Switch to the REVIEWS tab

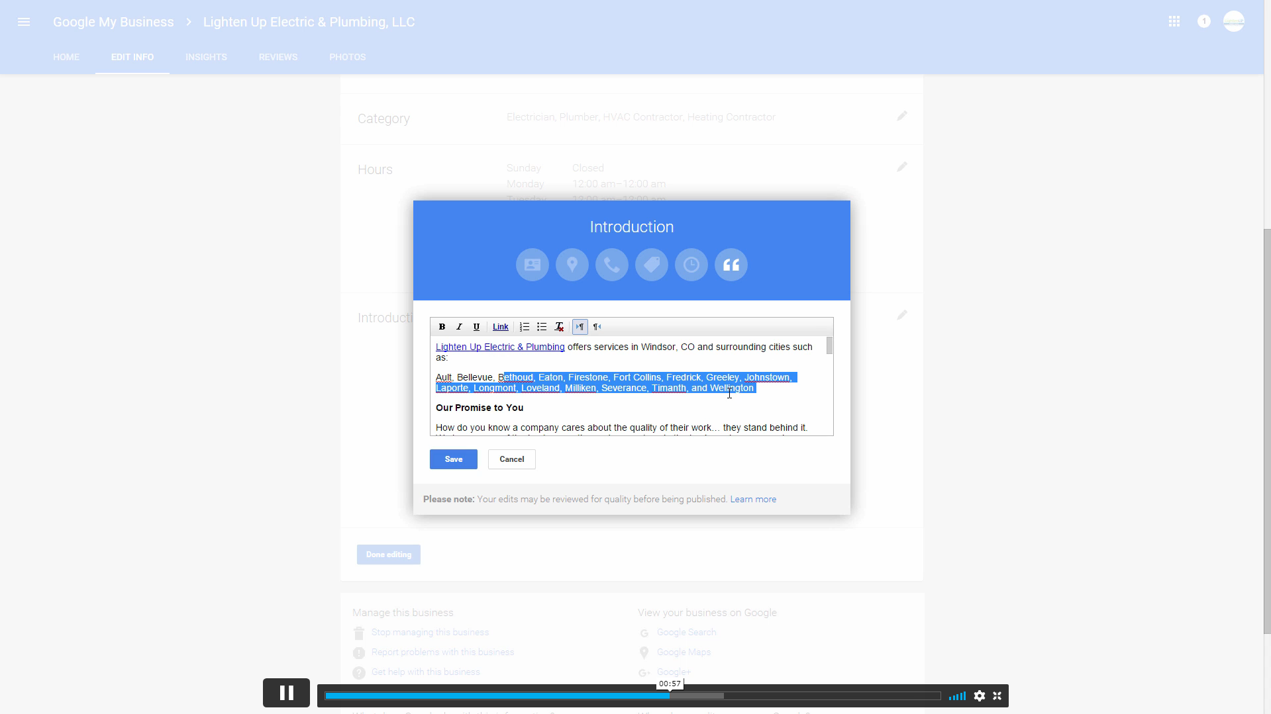[278, 57]
